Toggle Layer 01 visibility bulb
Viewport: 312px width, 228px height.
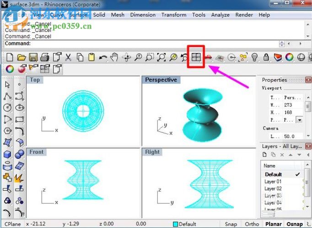pos(303,180)
